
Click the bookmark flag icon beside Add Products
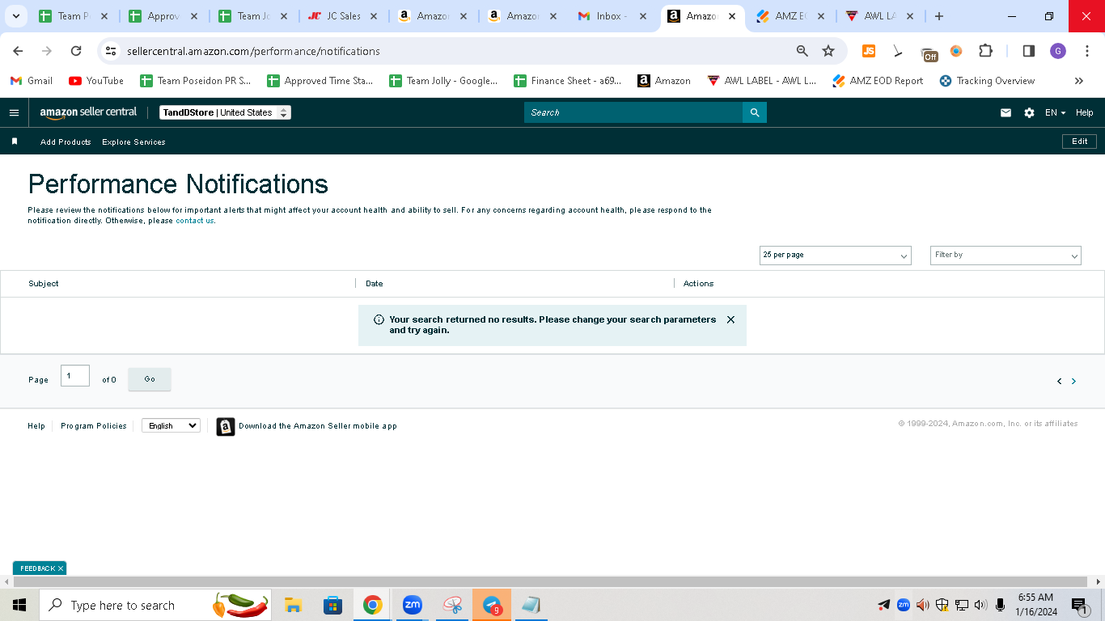pyautogui.click(x=15, y=142)
